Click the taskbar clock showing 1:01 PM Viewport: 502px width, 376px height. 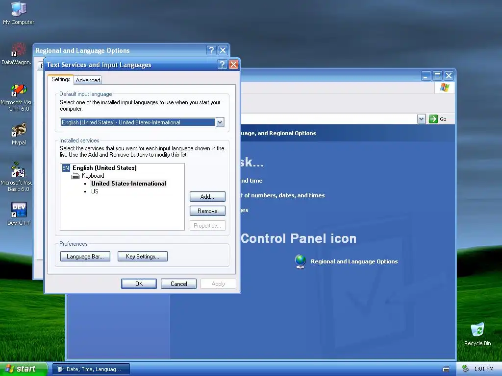tap(484, 369)
